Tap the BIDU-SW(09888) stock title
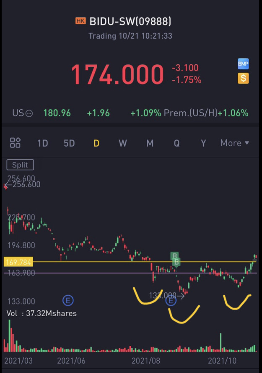 point(130,21)
